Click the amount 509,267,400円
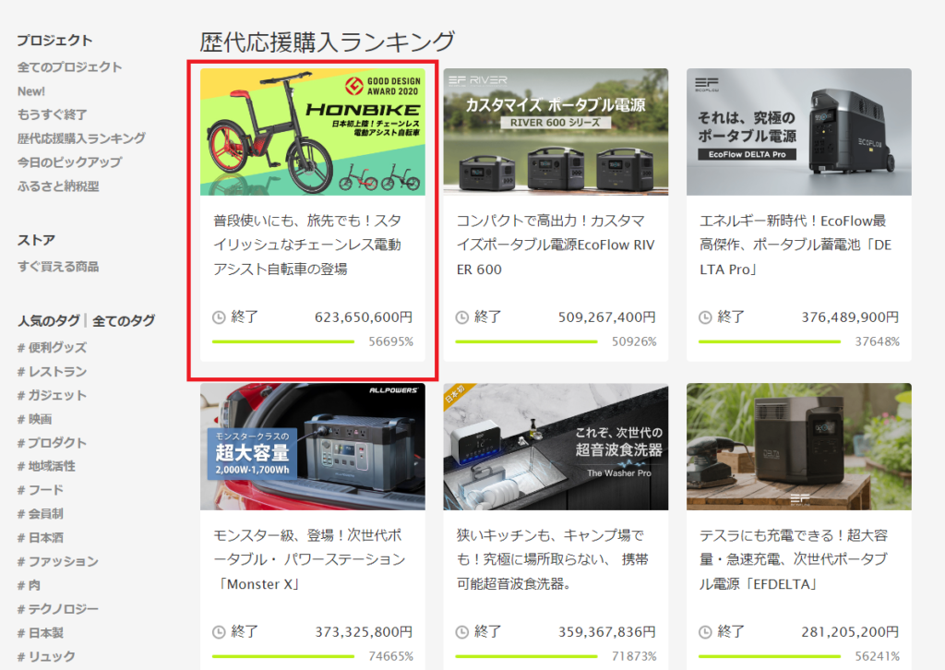Viewport: 945px width, 670px height. (x=607, y=317)
